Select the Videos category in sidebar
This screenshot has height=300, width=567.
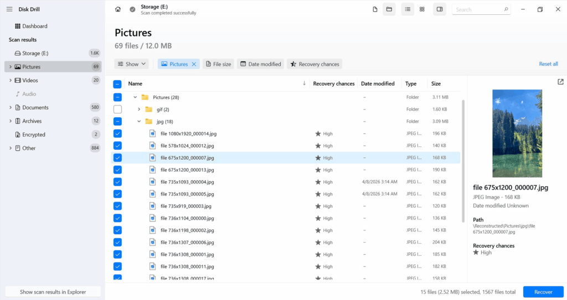(53, 80)
